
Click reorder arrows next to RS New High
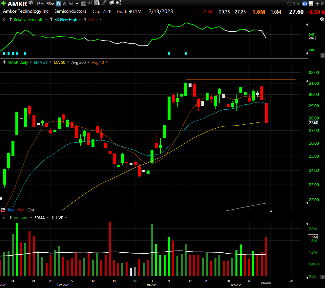(x=51, y=19)
